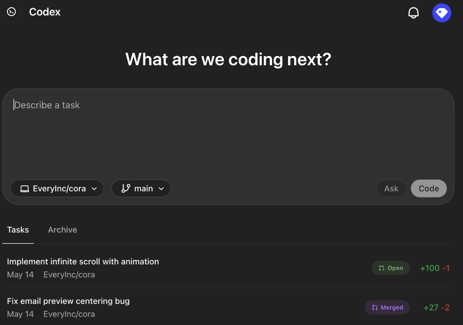The image size is (463, 325).
Task: Select the Tasks tab
Action: (18, 230)
